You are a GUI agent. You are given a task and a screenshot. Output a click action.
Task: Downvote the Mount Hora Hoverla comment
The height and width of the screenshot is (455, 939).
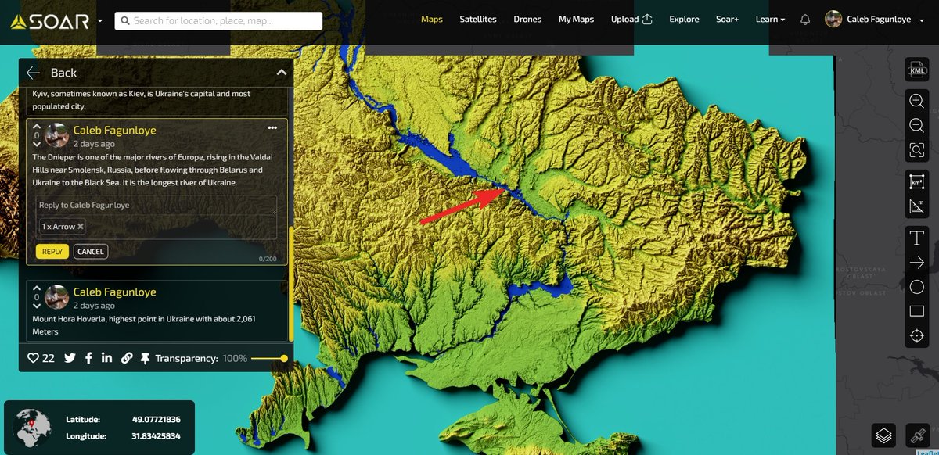click(x=36, y=306)
